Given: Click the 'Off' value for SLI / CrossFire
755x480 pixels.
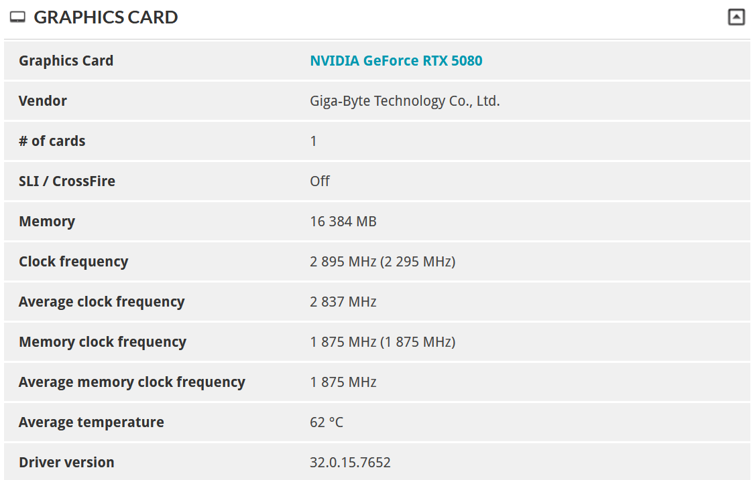Looking at the screenshot, I should tap(320, 181).
